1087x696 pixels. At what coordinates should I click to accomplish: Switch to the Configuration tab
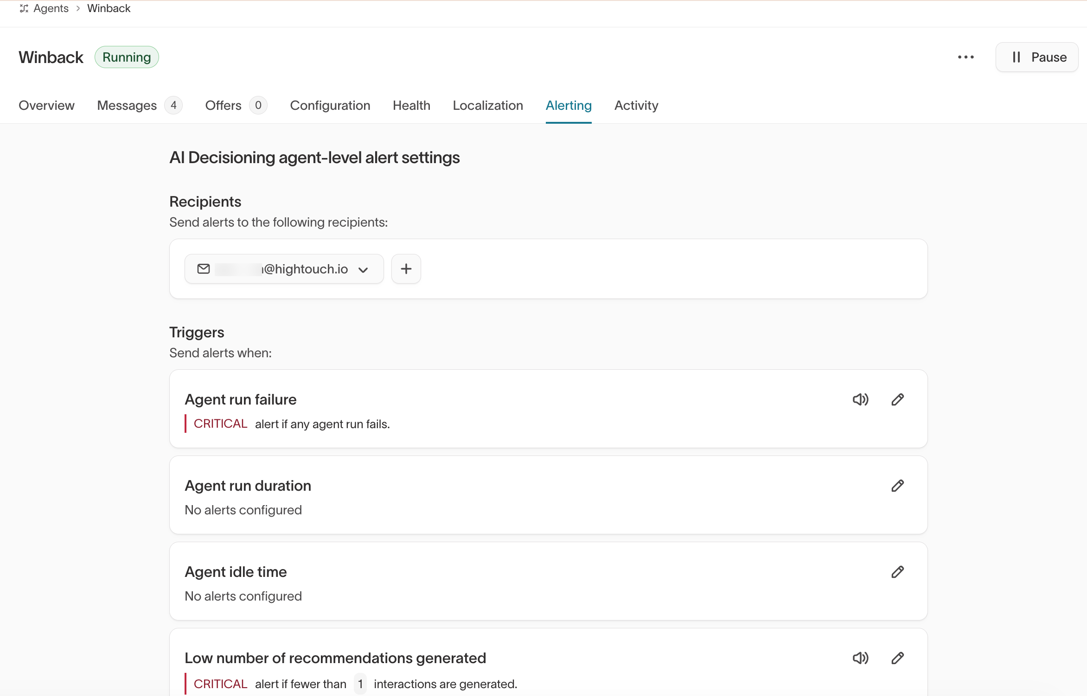pyautogui.click(x=330, y=106)
